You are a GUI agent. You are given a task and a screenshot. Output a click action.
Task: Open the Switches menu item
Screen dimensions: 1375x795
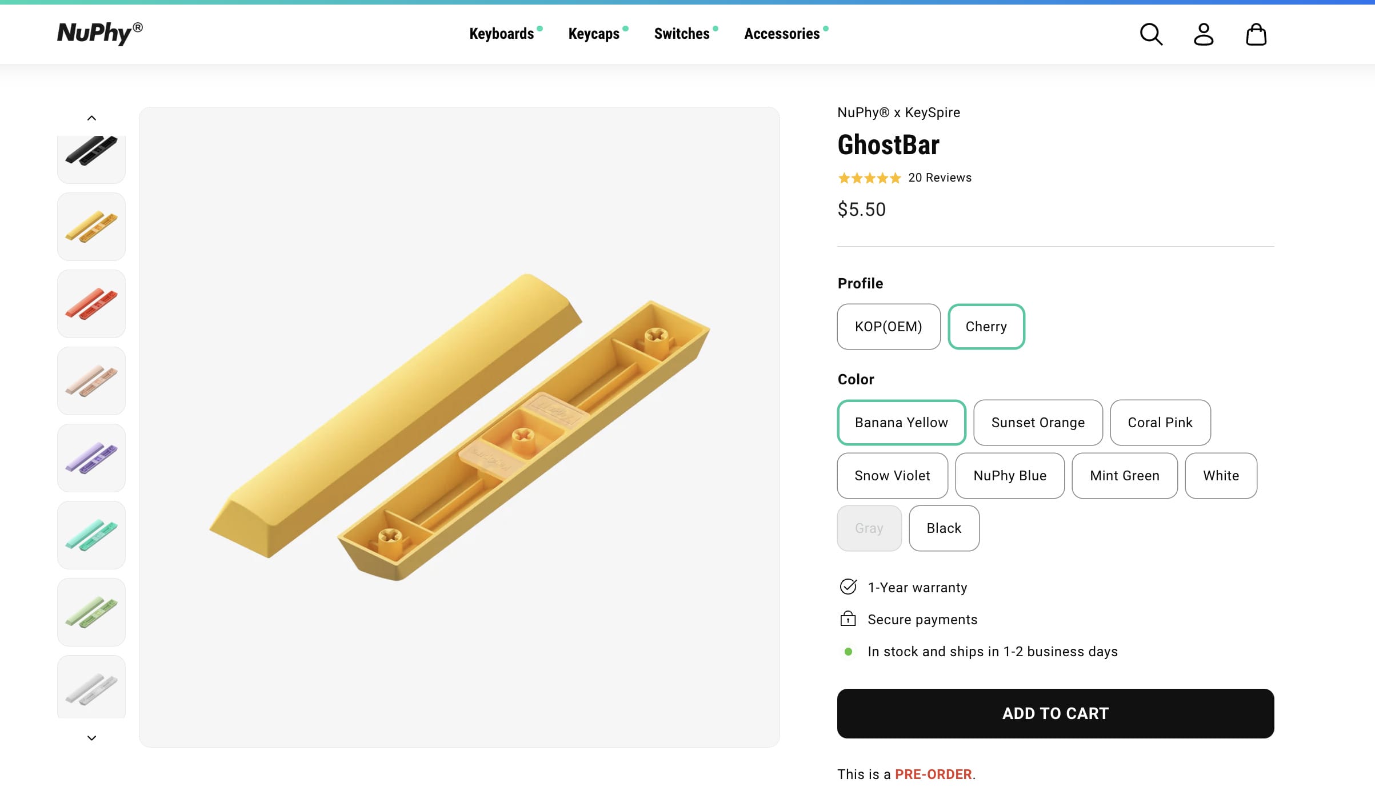point(682,34)
